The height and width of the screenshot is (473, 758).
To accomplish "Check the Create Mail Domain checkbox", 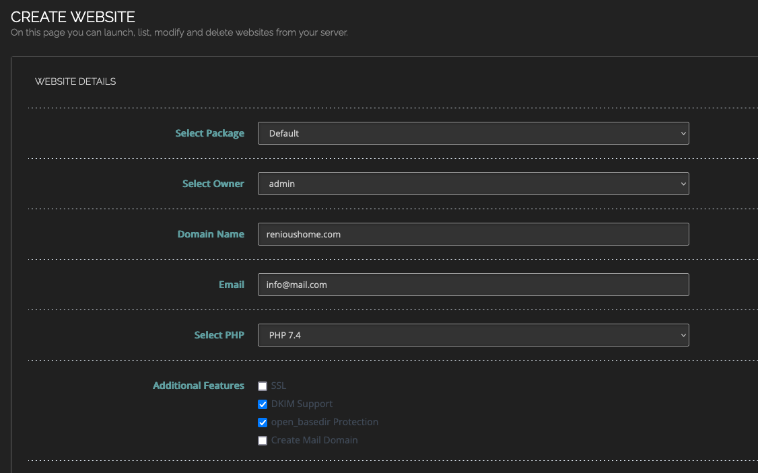I will pyautogui.click(x=263, y=441).
